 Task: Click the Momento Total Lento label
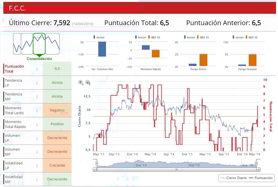(x=14, y=111)
